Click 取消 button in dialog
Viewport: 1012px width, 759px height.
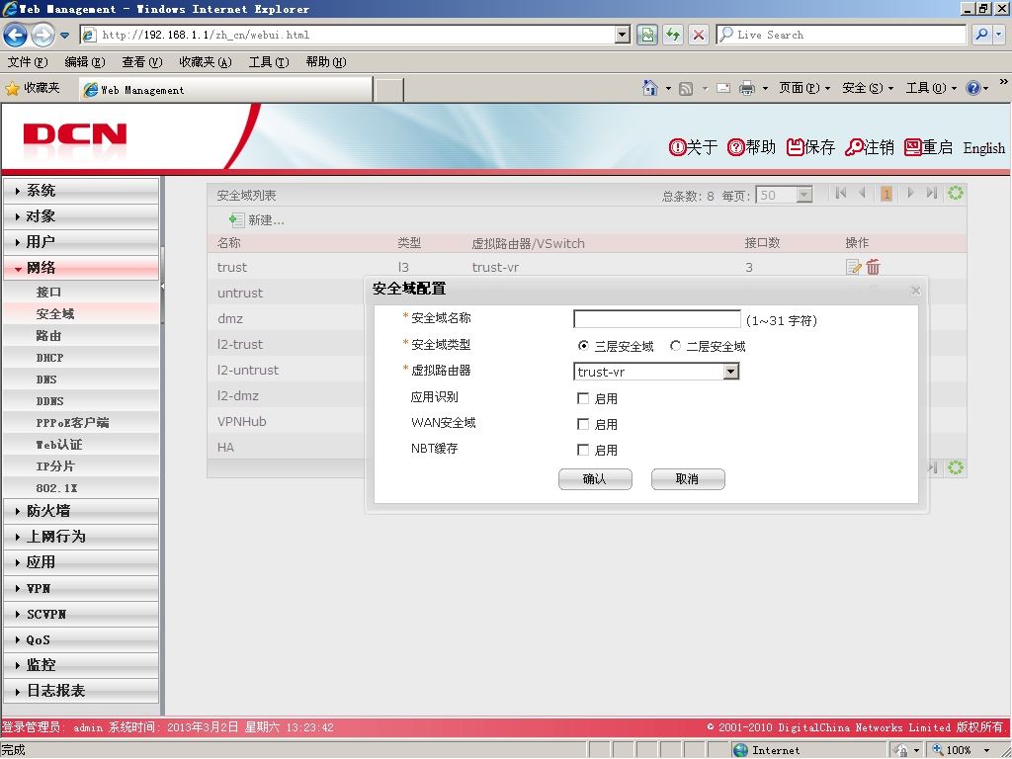pyautogui.click(x=688, y=479)
